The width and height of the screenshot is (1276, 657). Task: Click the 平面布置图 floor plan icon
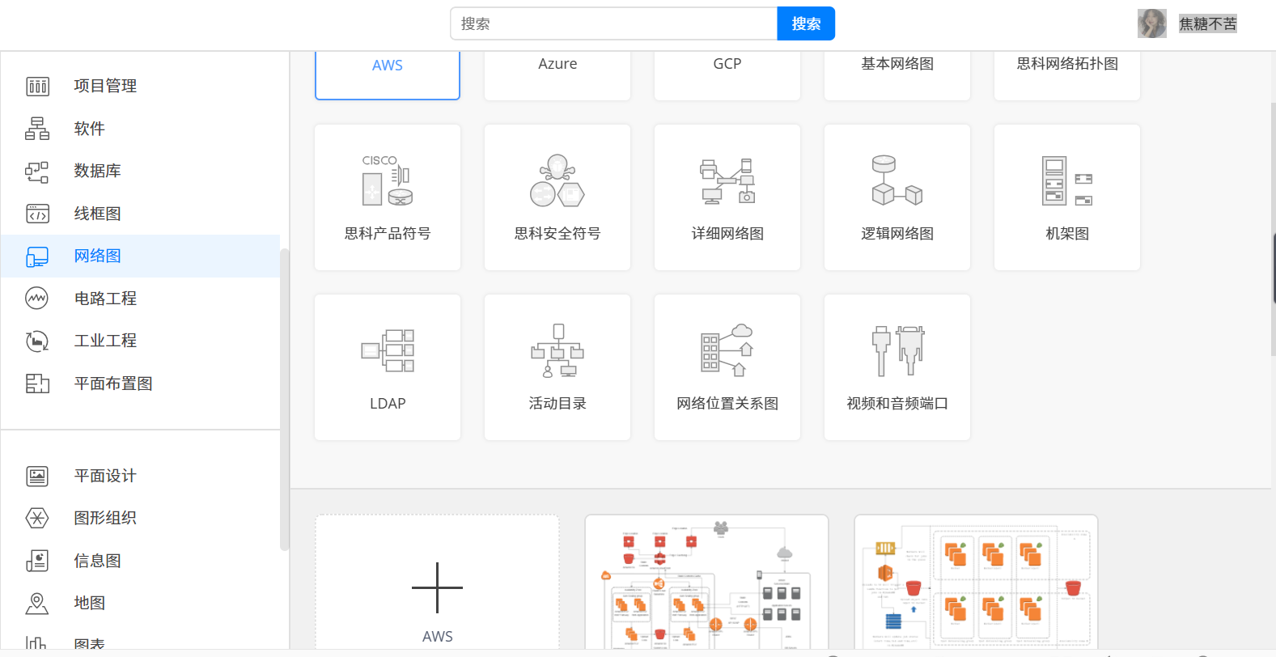(37, 384)
